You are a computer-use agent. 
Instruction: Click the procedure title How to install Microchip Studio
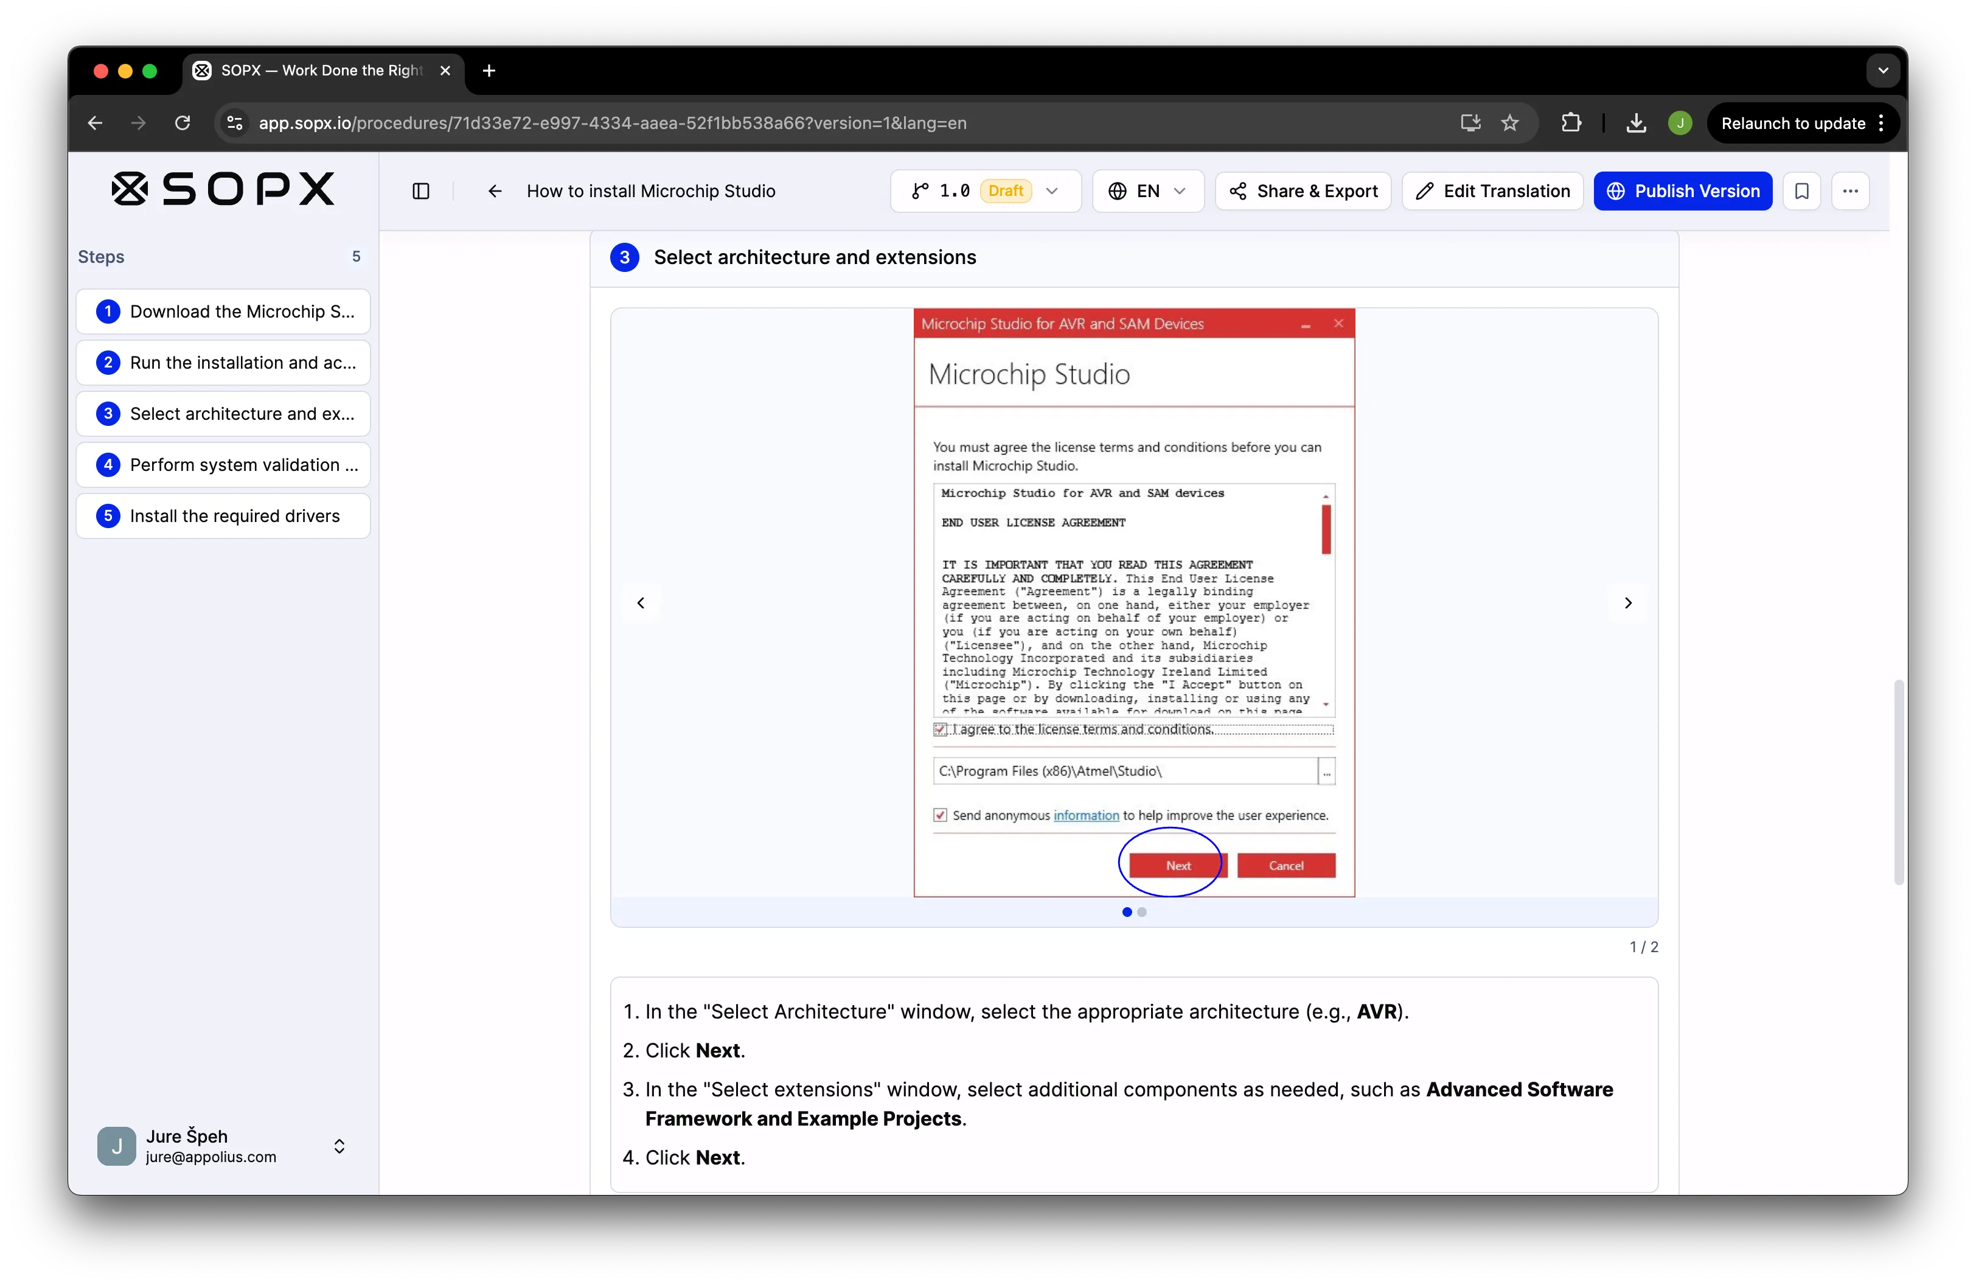click(x=651, y=191)
